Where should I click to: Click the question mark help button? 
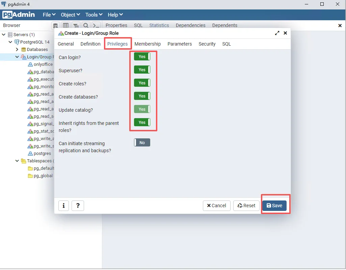[78, 206]
